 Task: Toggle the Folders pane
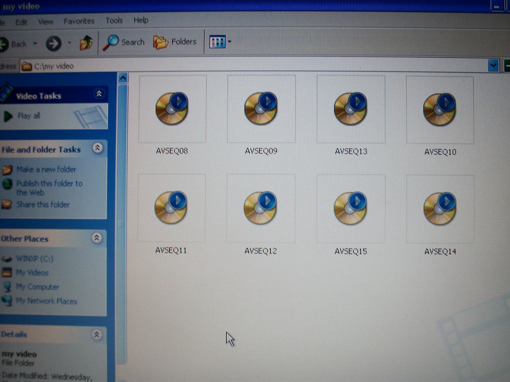point(175,42)
